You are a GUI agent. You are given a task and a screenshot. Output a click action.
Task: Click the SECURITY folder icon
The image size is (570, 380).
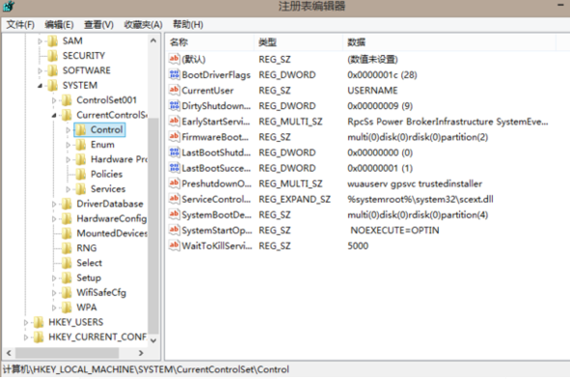[53, 56]
